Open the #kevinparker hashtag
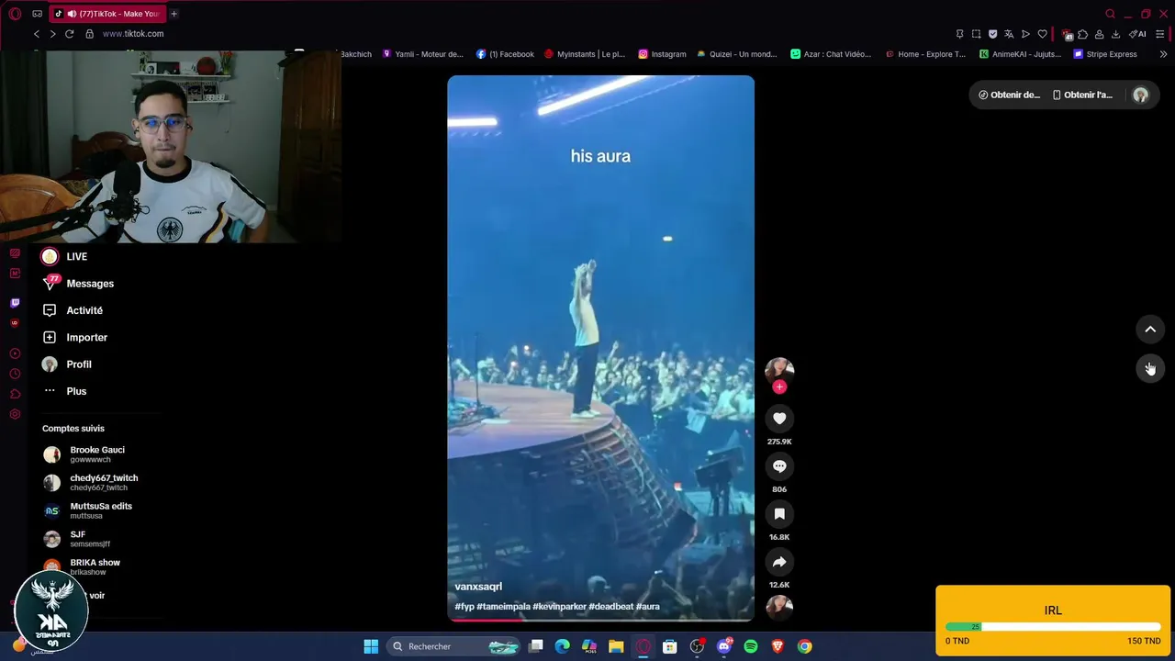1175x661 pixels. [559, 607]
